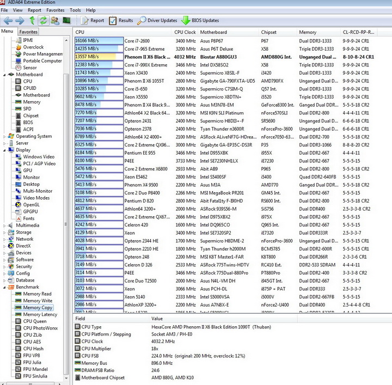Viewport: 392px width, 385px height.
Task: Sort by the Motherboard column header
Action: coord(229,32)
